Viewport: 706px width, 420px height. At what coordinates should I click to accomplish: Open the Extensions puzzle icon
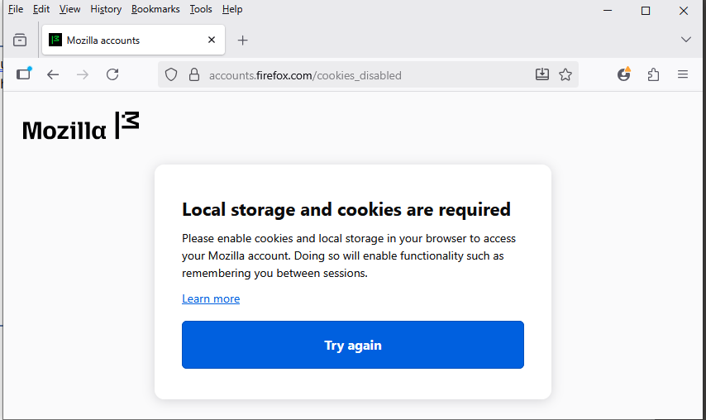[653, 74]
